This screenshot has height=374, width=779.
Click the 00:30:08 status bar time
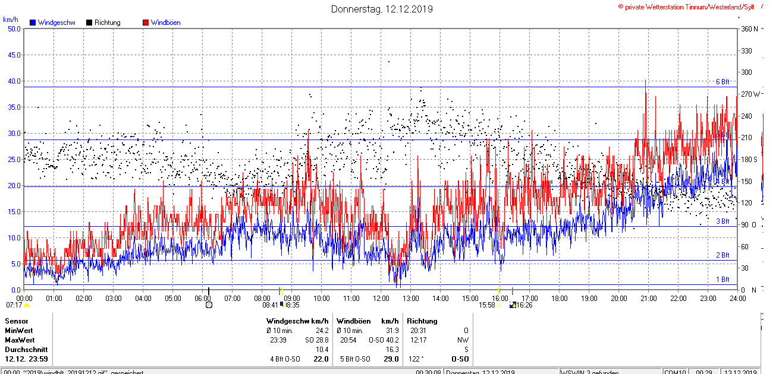[x=428, y=372]
